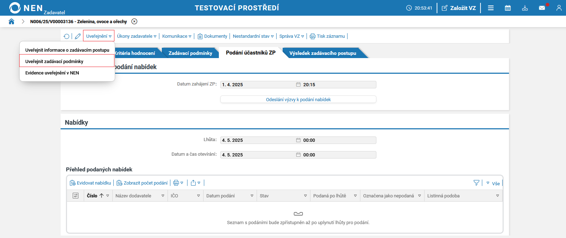Open Stav column filter arrow
Image resolution: width=566 pixels, height=238 pixels.
point(305,196)
